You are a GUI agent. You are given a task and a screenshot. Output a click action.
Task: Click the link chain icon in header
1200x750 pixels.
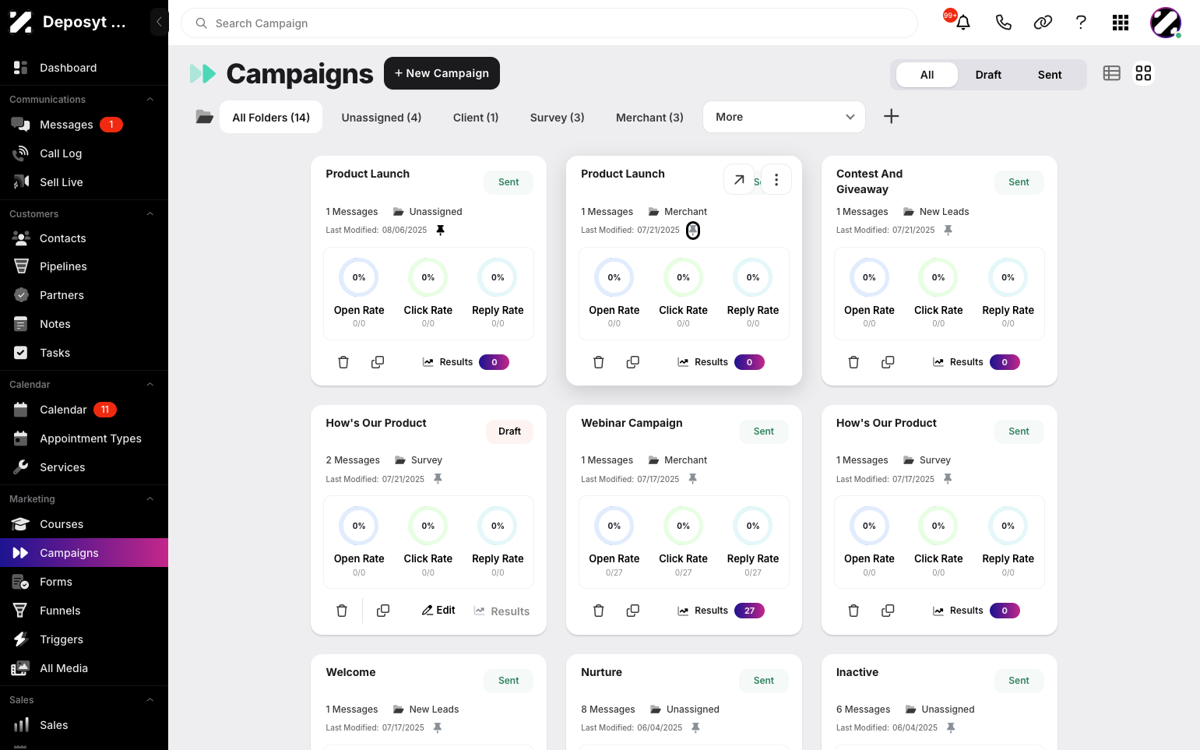point(1043,23)
